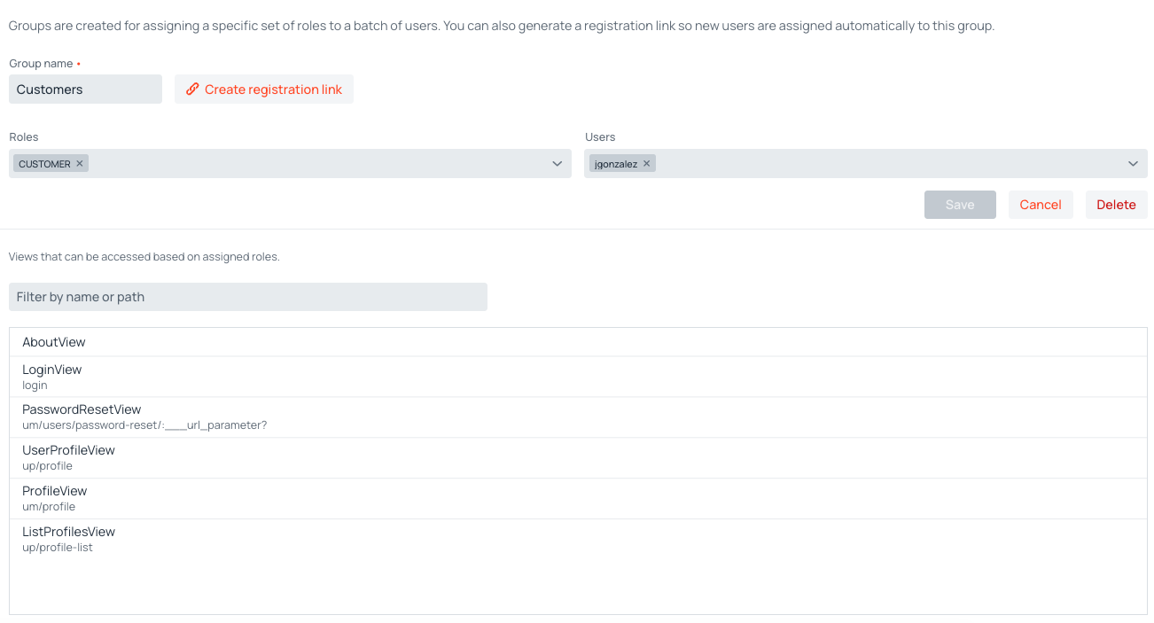Click the Roles field label
1154x623 pixels.
coord(24,137)
